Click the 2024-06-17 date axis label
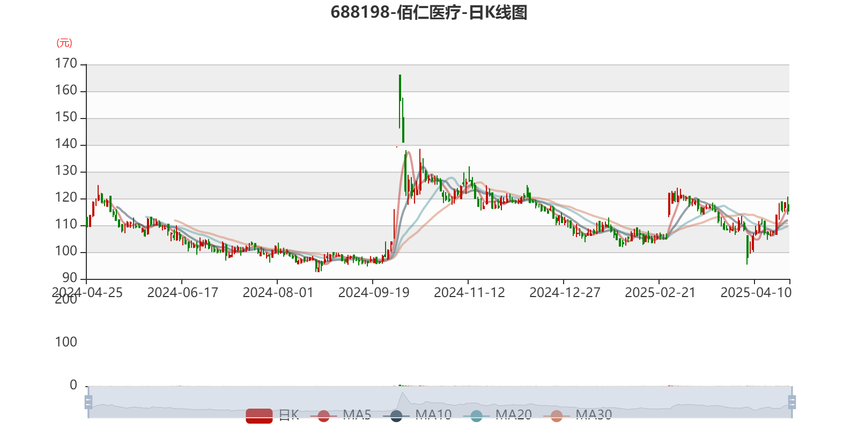The height and width of the screenshot is (429, 858). click(x=182, y=292)
